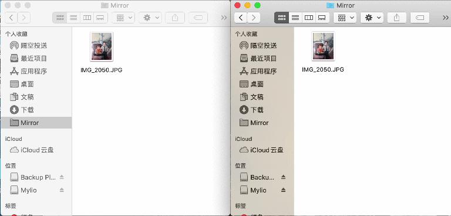Switch right window to gallery view
This screenshot has width=451, height=216.
322,18
